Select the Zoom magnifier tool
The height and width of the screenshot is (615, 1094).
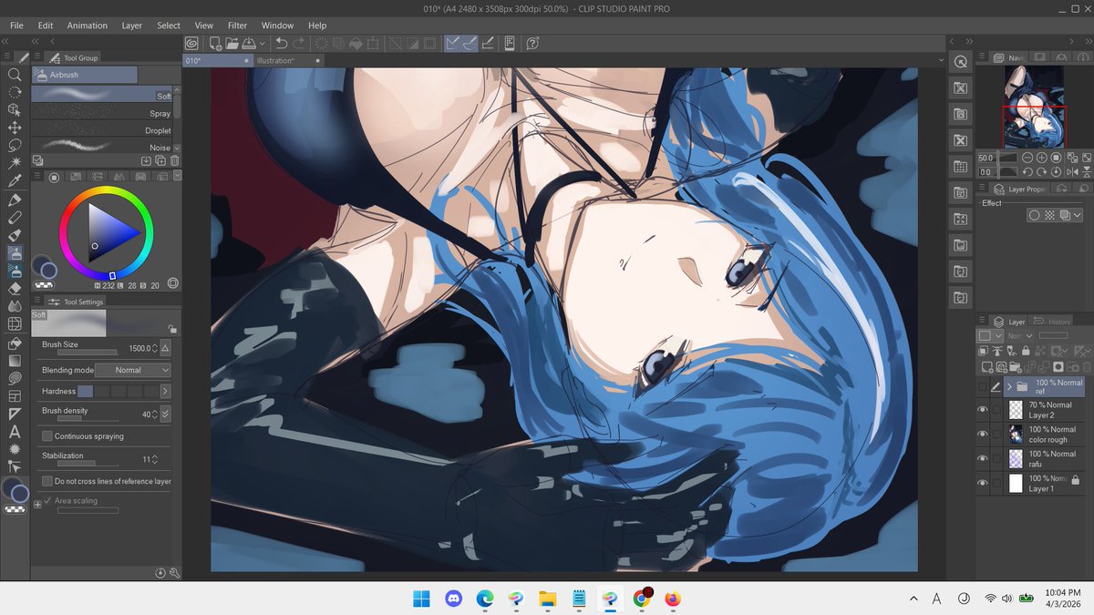point(15,75)
